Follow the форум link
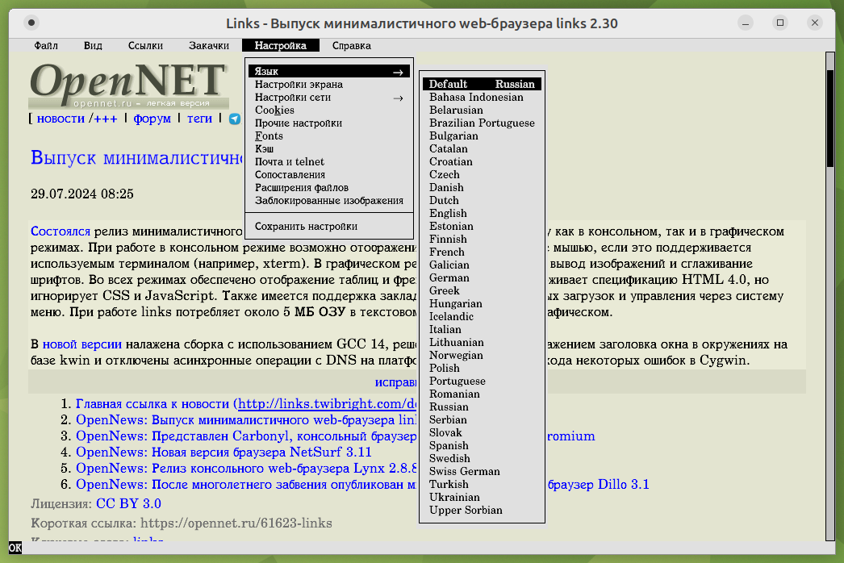This screenshot has height=563, width=844. point(153,119)
